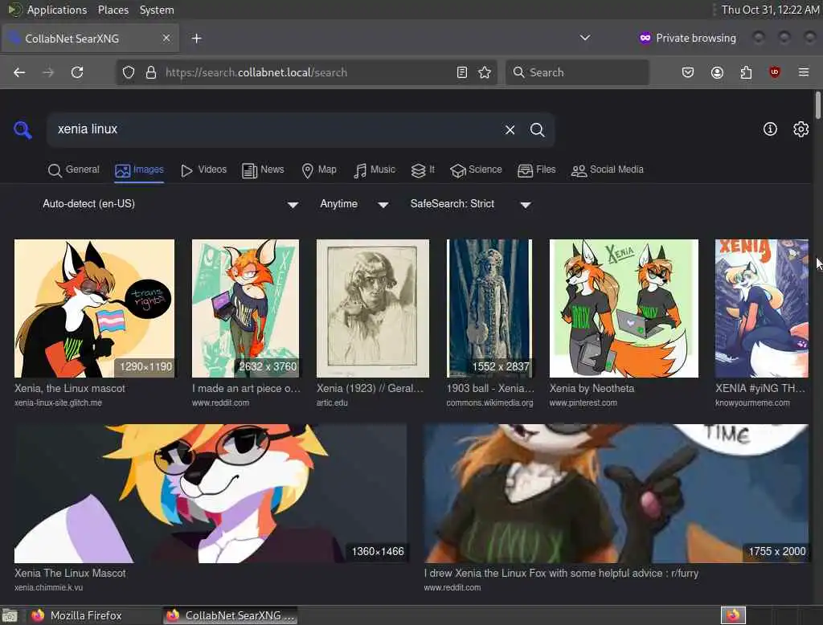The image size is (823, 625).
Task: Go back with the browser back arrow
Action: [x=19, y=72]
